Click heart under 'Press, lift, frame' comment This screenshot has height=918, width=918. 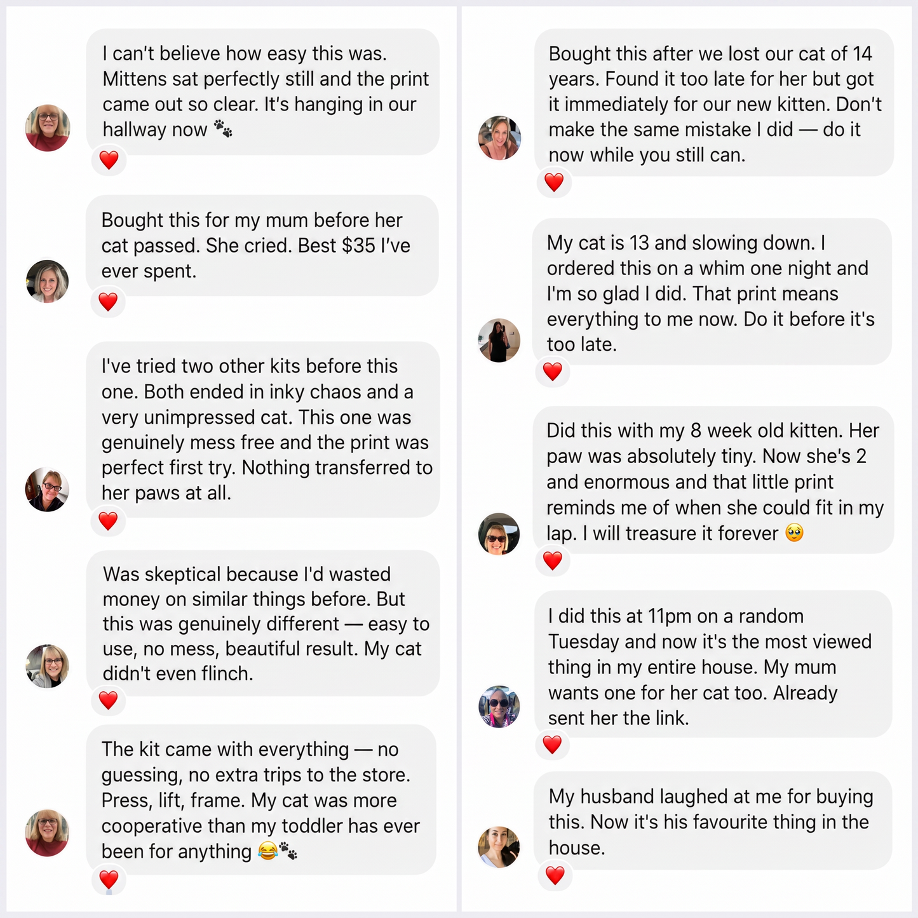tap(109, 880)
